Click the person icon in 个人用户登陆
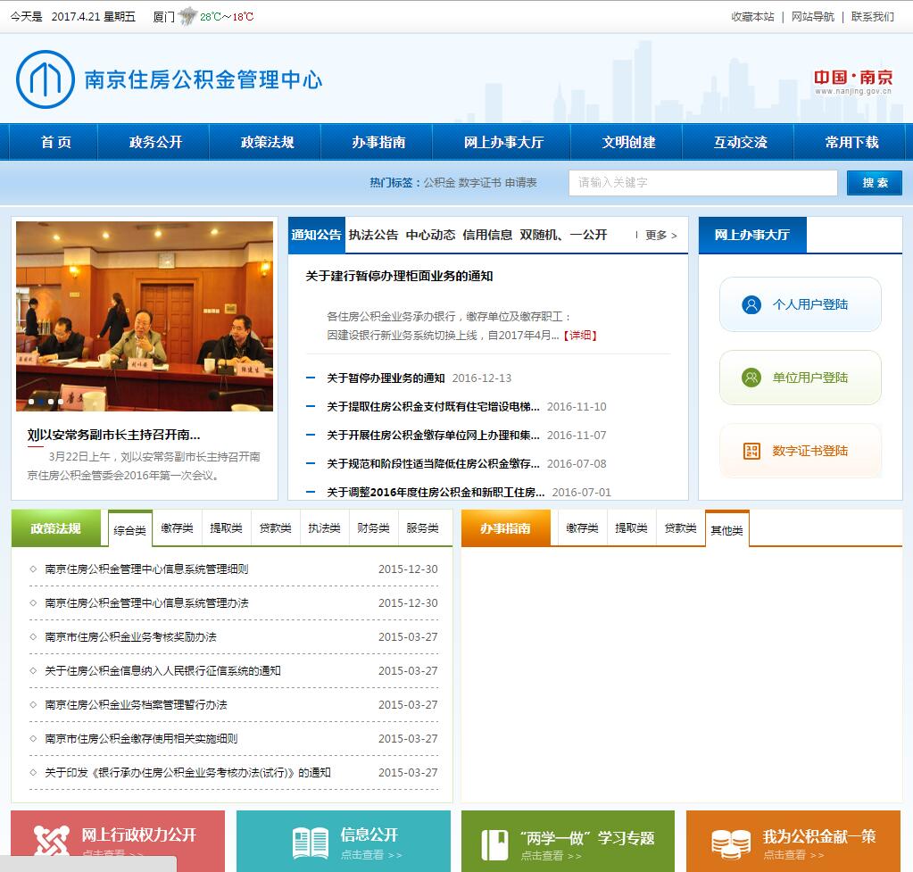Viewport: 913px width, 872px height. [751, 304]
